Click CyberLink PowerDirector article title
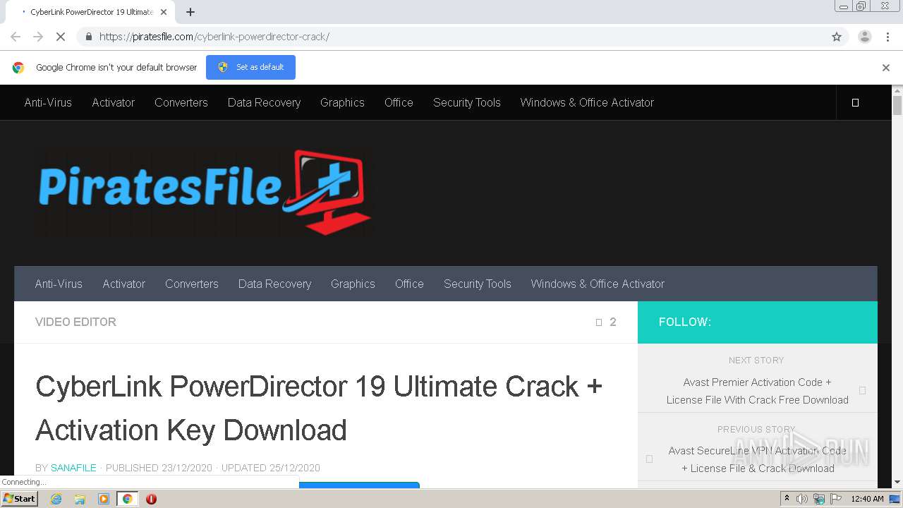 [319, 408]
